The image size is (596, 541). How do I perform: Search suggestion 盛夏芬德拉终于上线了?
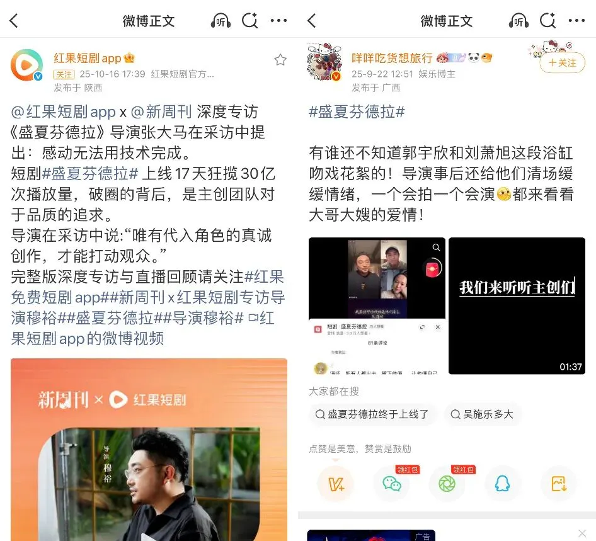(372, 414)
